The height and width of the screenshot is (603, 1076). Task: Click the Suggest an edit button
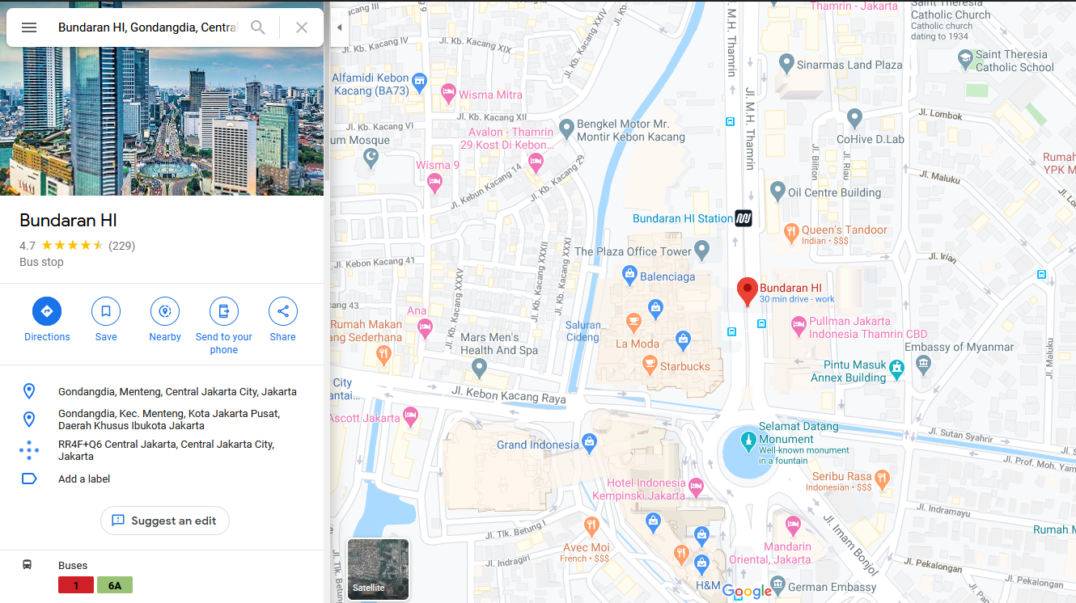pos(165,521)
